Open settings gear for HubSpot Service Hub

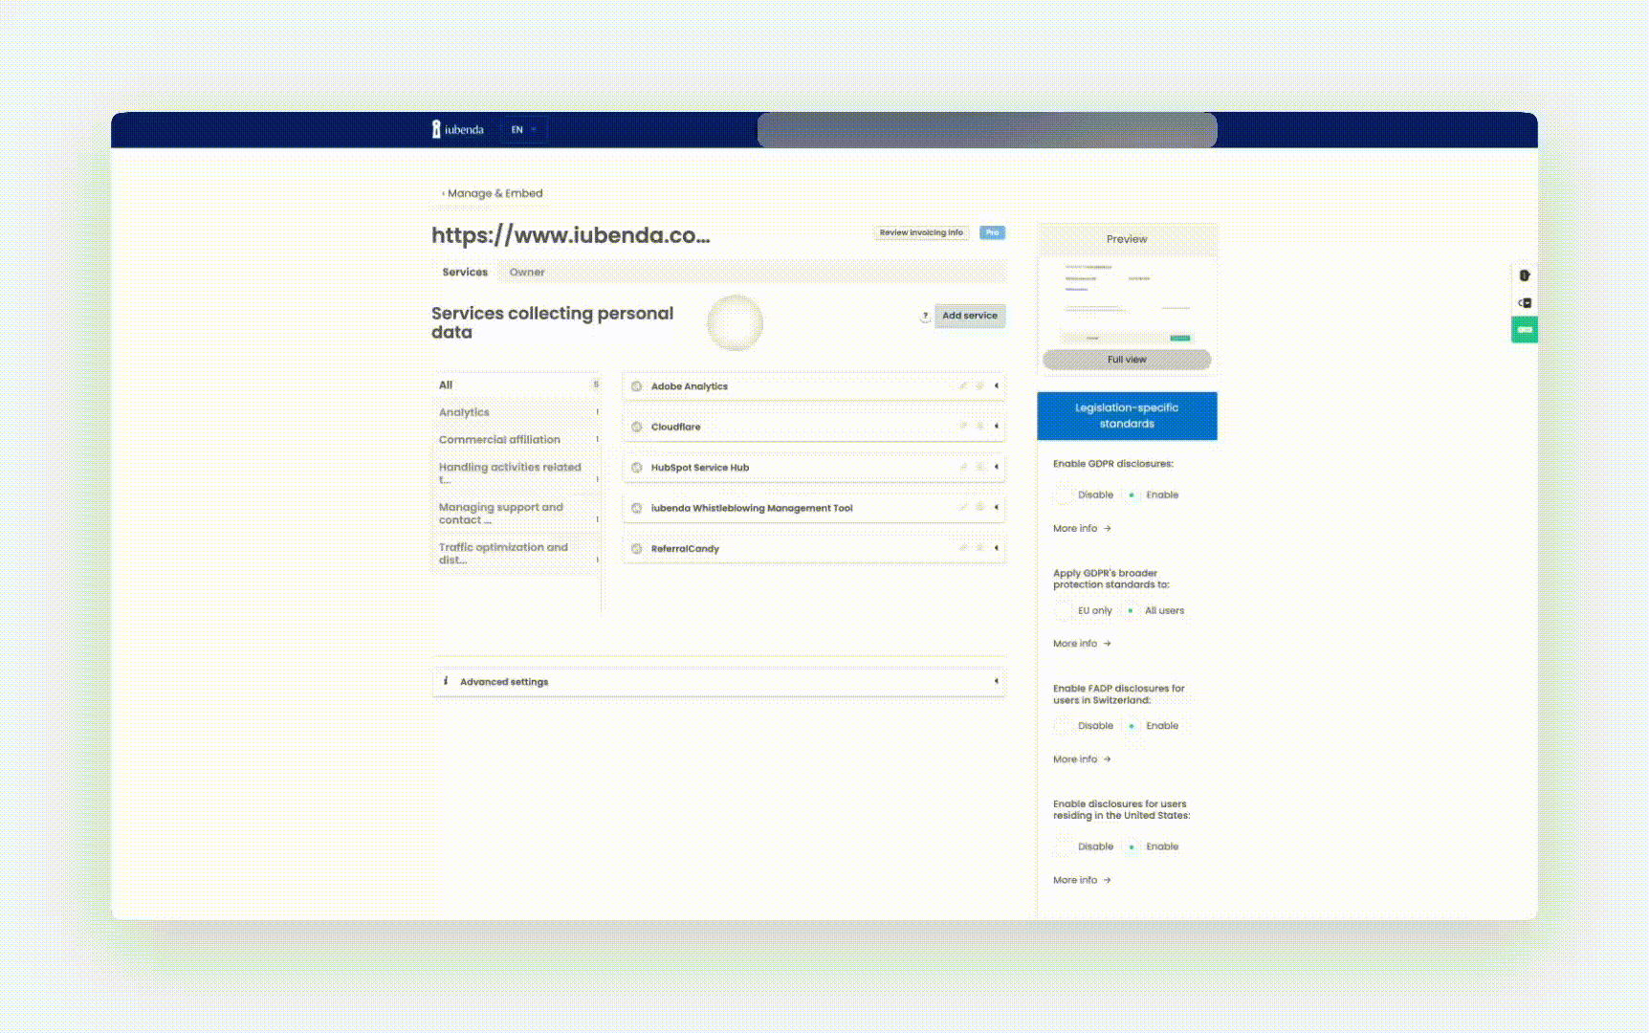[979, 467]
